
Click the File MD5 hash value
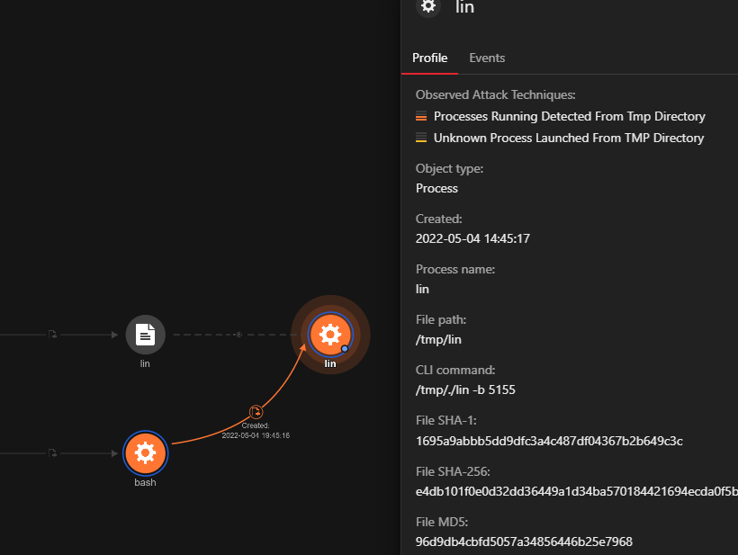[x=524, y=542]
